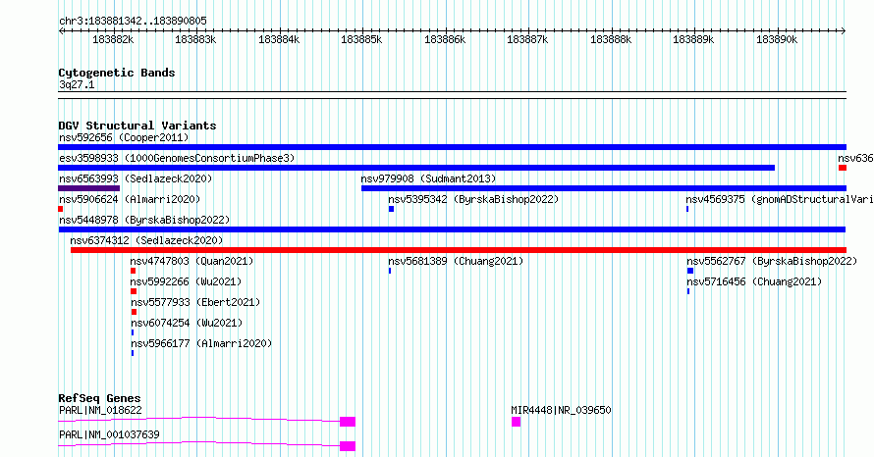Open nsv979908 (Sudmant2013) variant label
Screen dimensions: 874x457
[x=428, y=178]
